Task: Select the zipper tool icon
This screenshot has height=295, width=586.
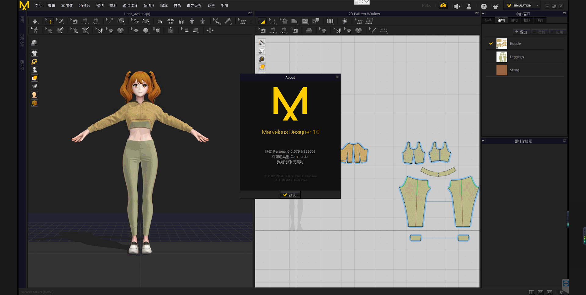Action: [x=171, y=30]
